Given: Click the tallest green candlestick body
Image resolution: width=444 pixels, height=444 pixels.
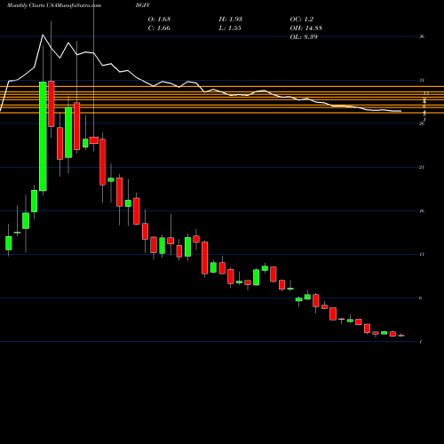Looking at the screenshot, I should point(43,137).
